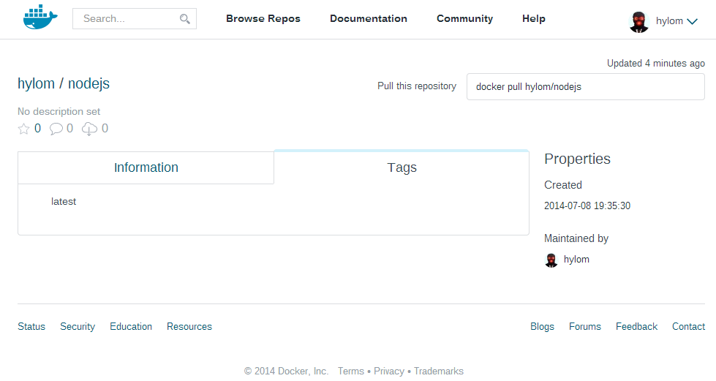This screenshot has width=716, height=381.
Task: Click the maintainer avatar under Maintained by
Action: coord(551,260)
